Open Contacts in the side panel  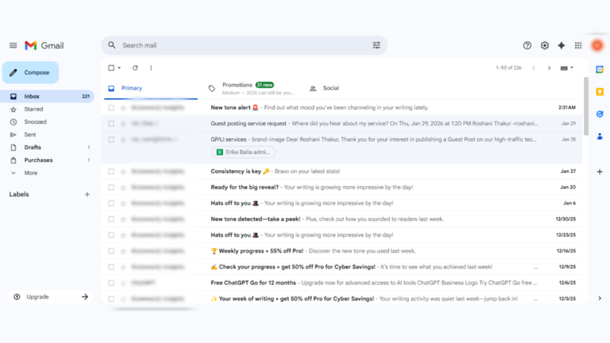point(600,136)
